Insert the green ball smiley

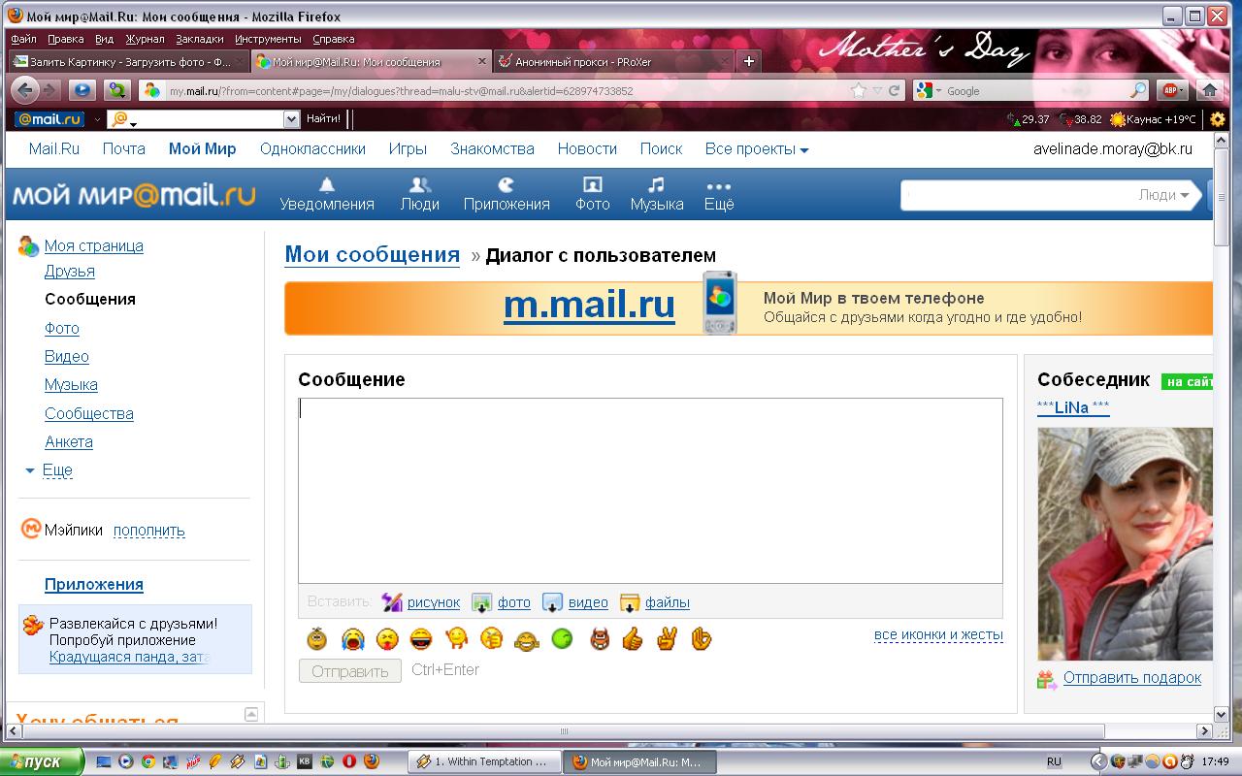(x=562, y=639)
